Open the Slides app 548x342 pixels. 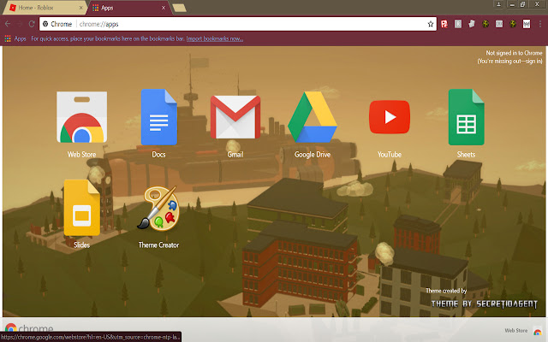click(82, 208)
